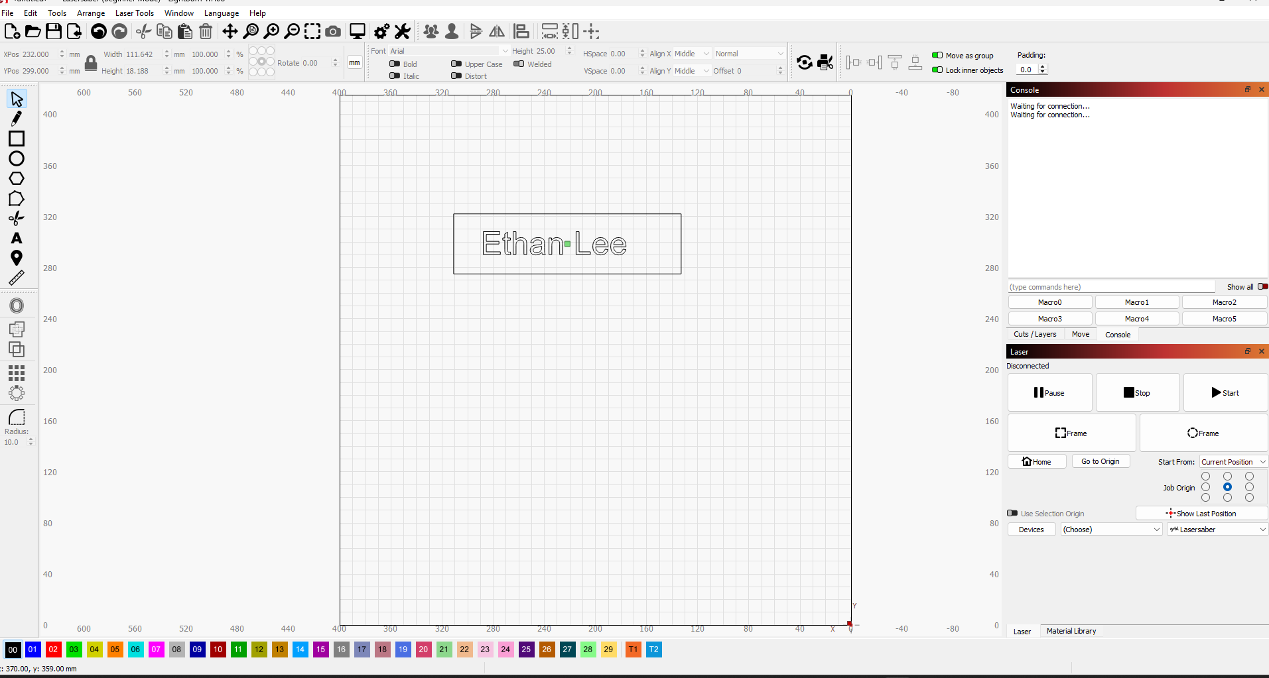Select the Draw Lines pencil tool

(x=17, y=119)
